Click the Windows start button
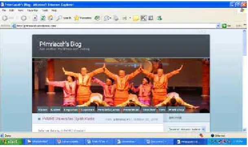 [x=11, y=142]
